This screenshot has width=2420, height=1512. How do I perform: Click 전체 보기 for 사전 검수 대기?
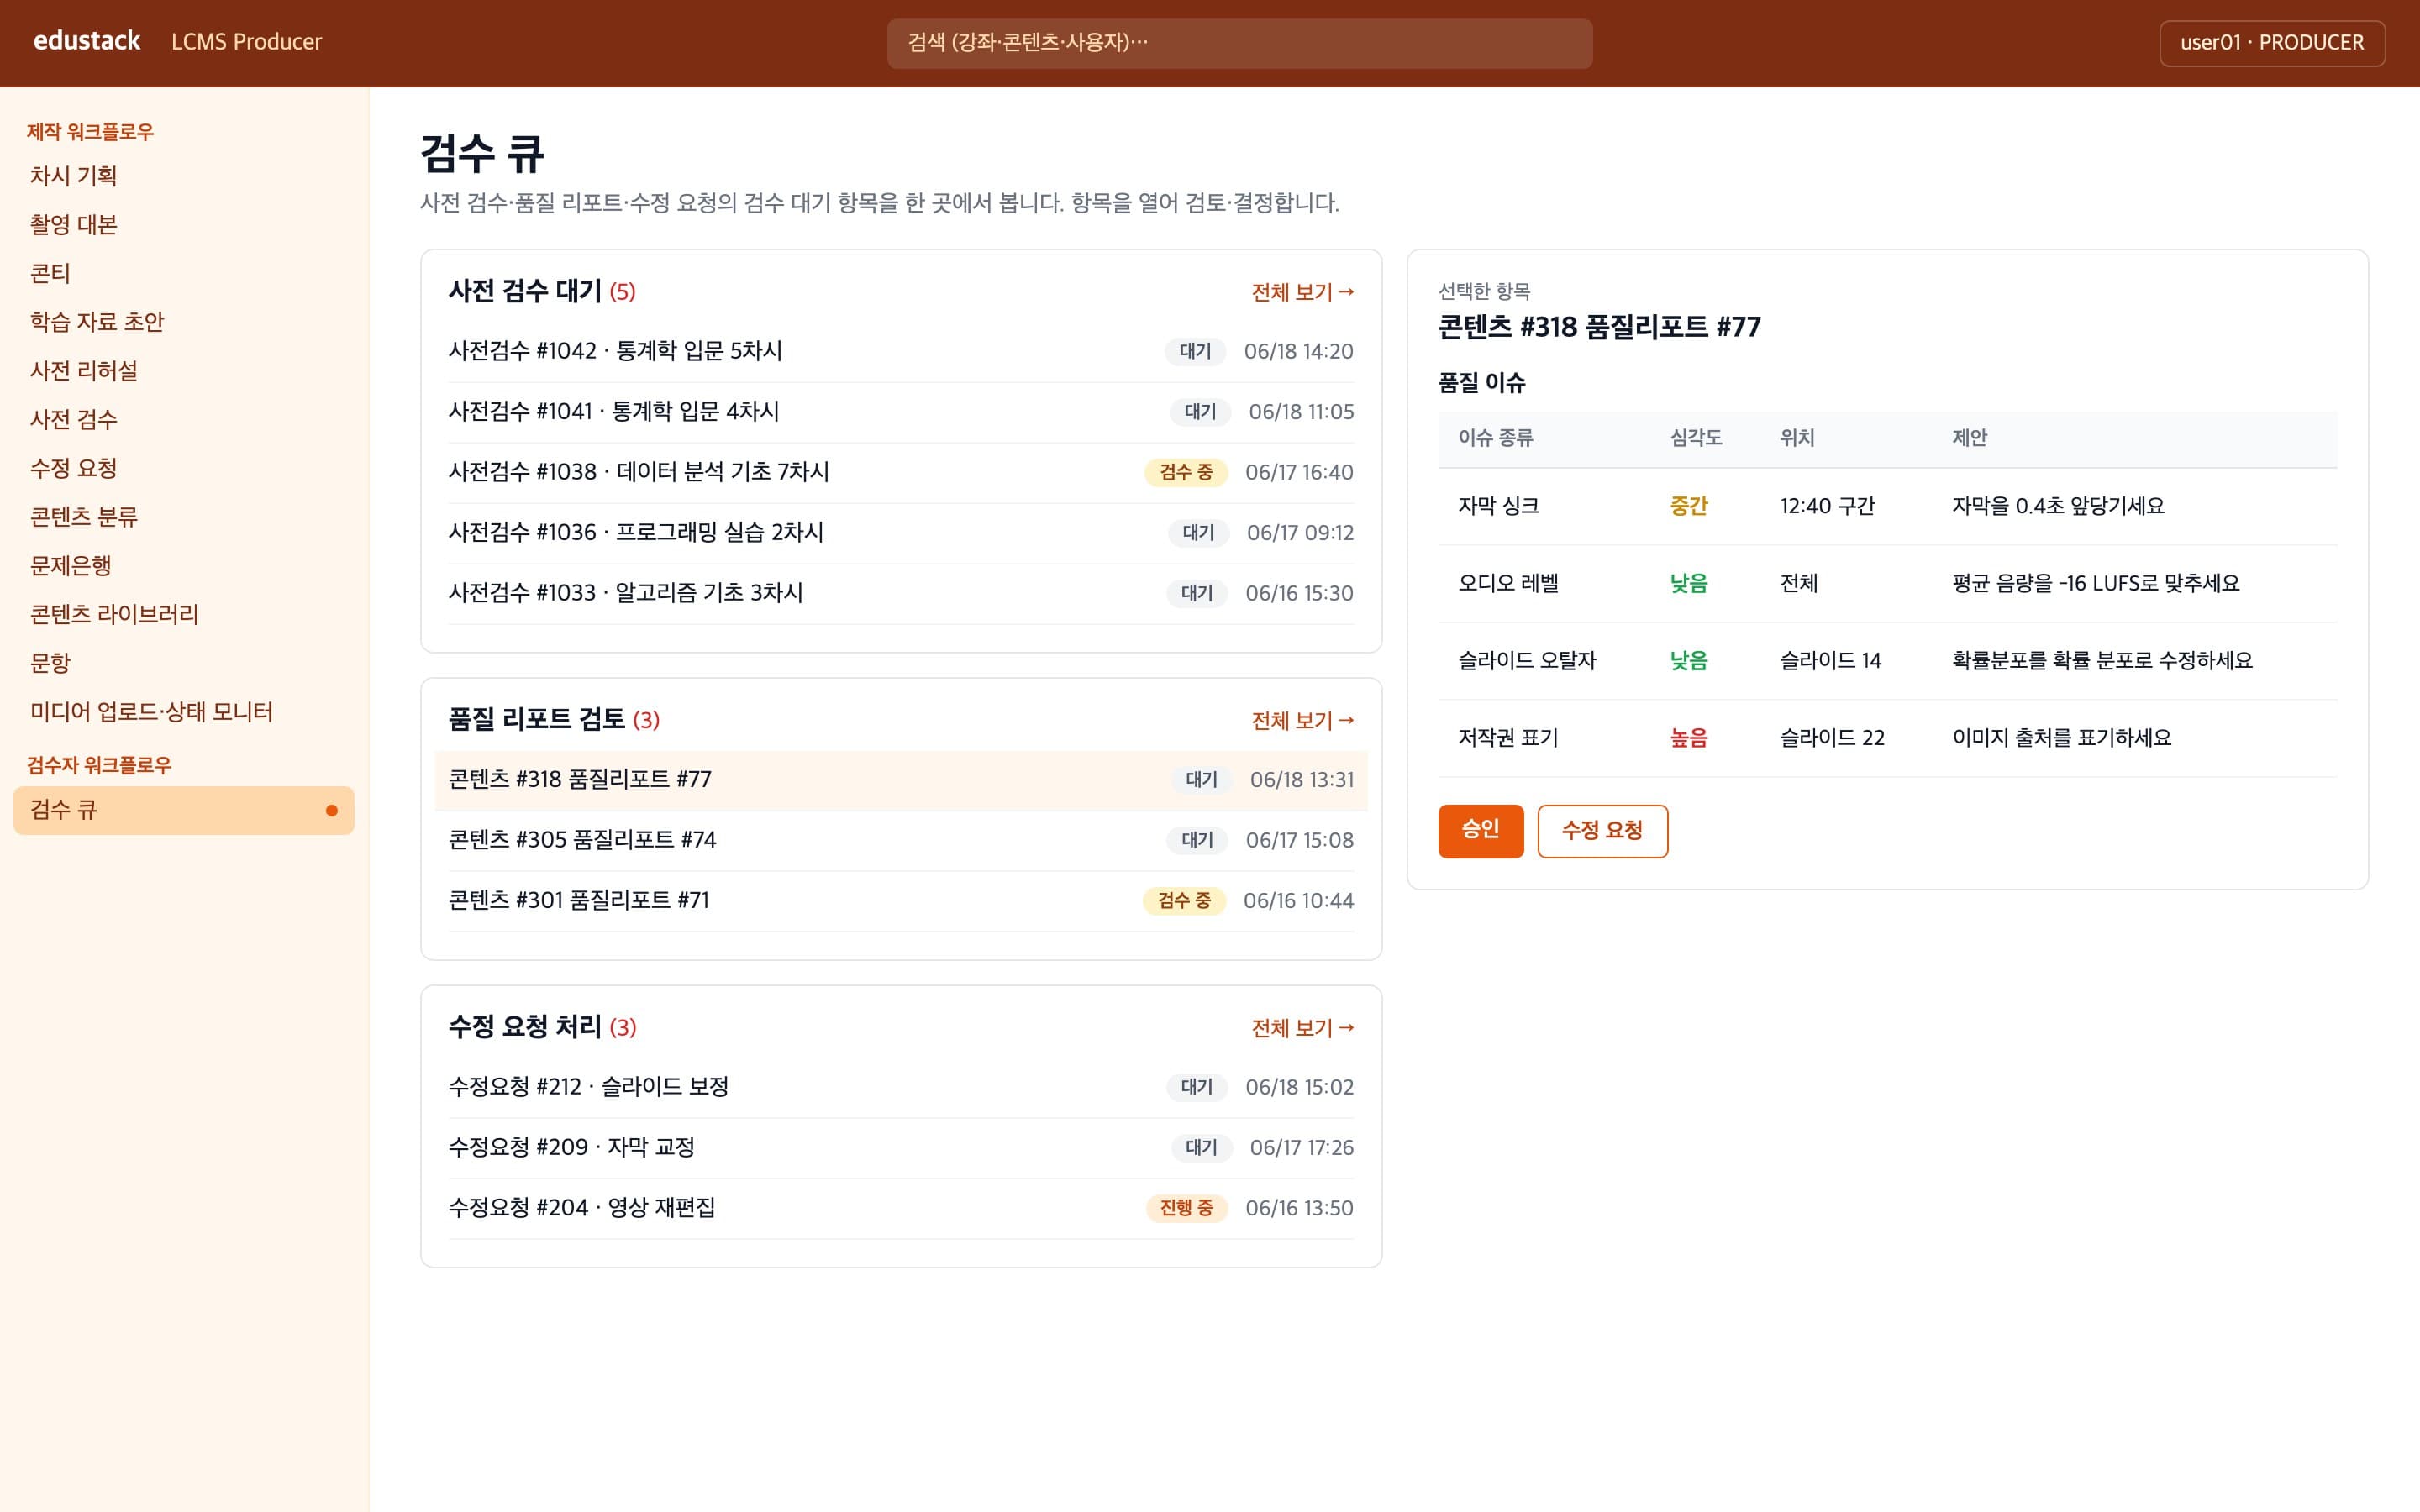pyautogui.click(x=1302, y=292)
